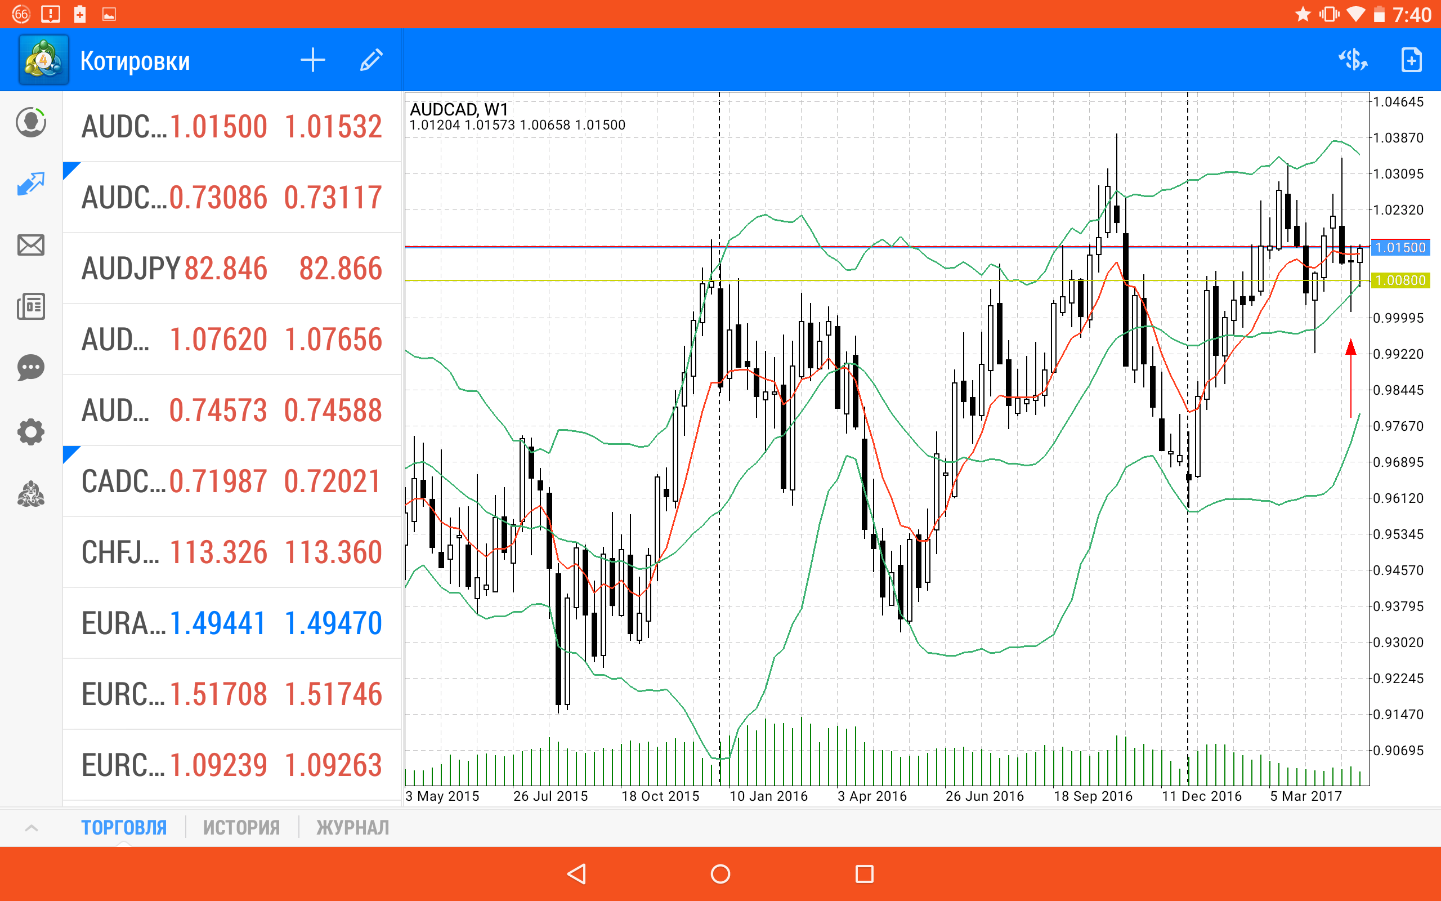Select AUDC quote row priced 1.01500

pyautogui.click(x=232, y=126)
